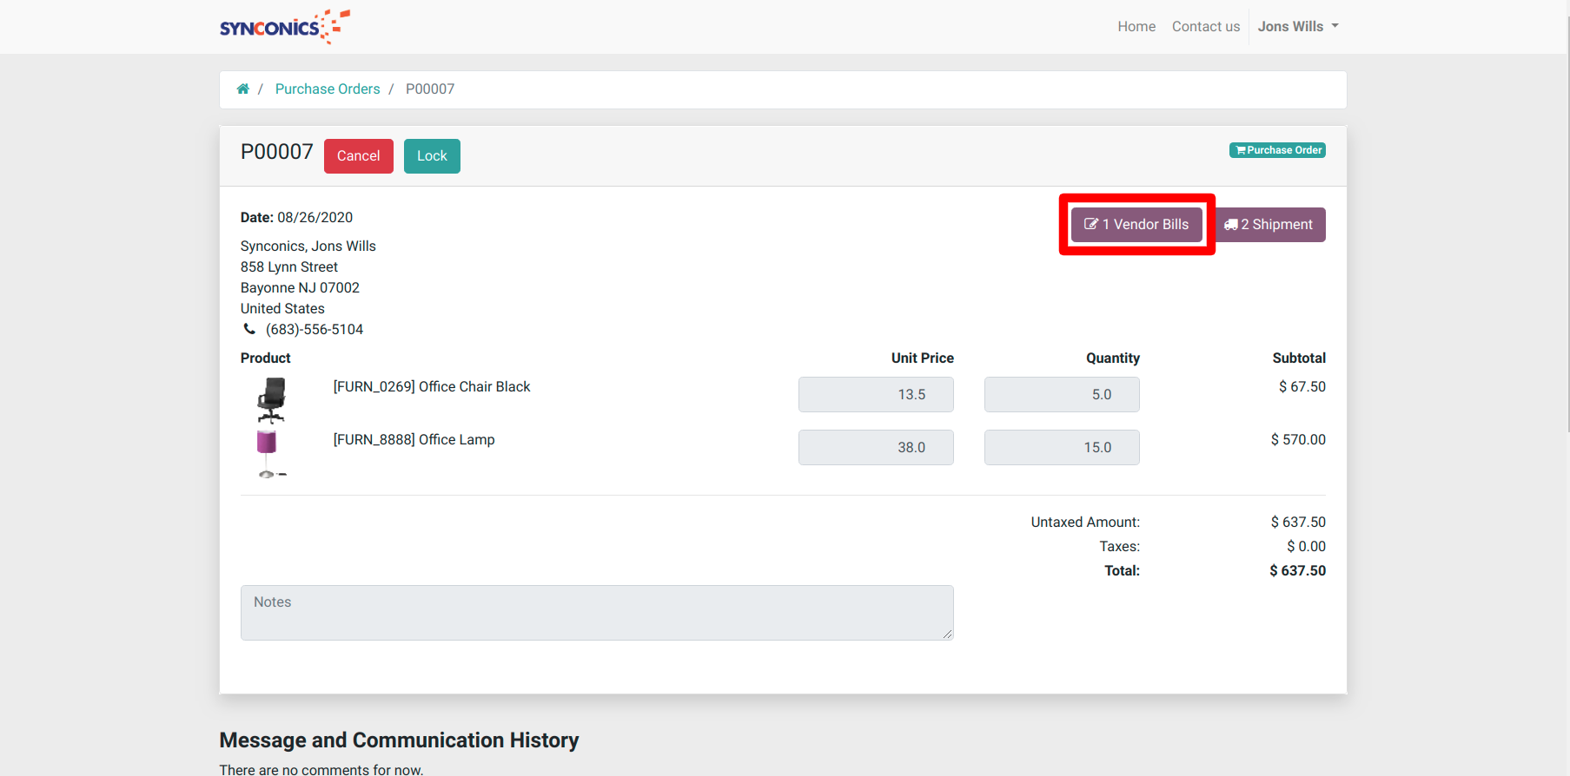
Task: Click the phone icon beside number
Action: (x=249, y=329)
